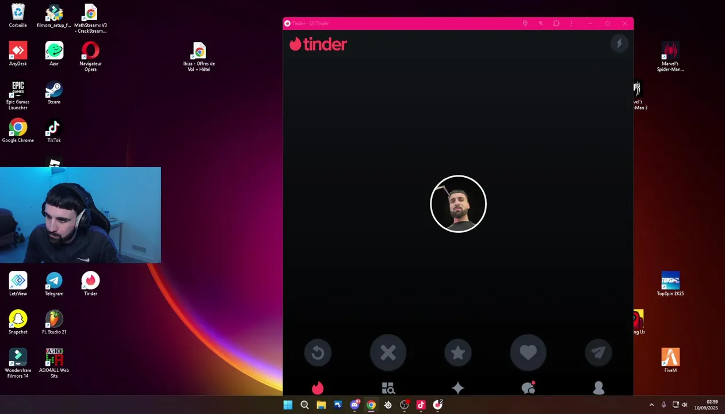Open Discord from the taskbar
The width and height of the screenshot is (725, 414).
354,405
